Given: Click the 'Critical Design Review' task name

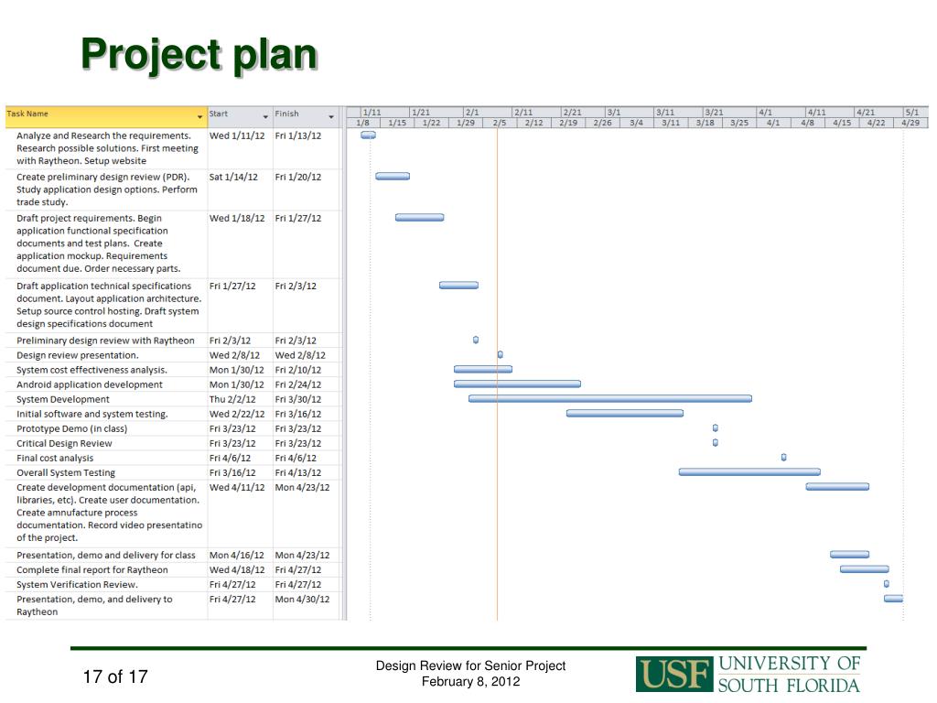Looking at the screenshot, I should [x=65, y=444].
